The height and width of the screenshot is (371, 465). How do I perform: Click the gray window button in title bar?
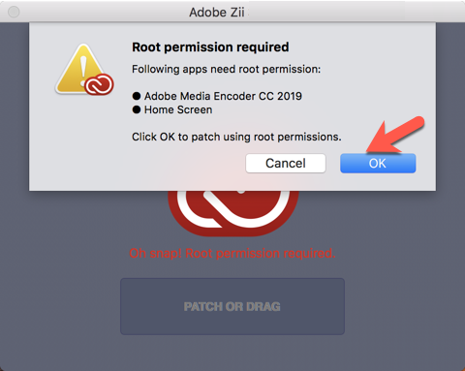14,12
